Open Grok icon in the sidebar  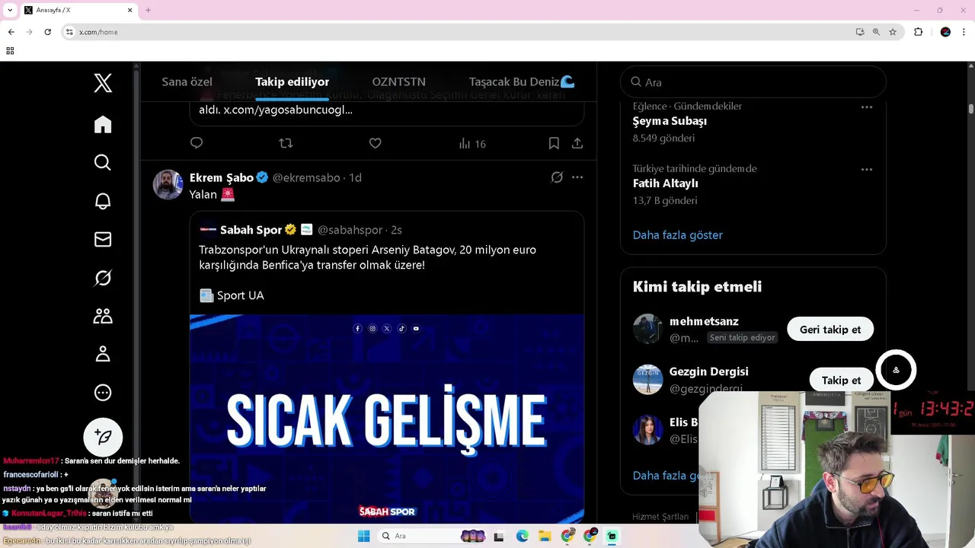pos(103,278)
